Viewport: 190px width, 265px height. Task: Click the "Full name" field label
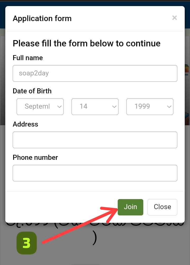click(x=28, y=58)
